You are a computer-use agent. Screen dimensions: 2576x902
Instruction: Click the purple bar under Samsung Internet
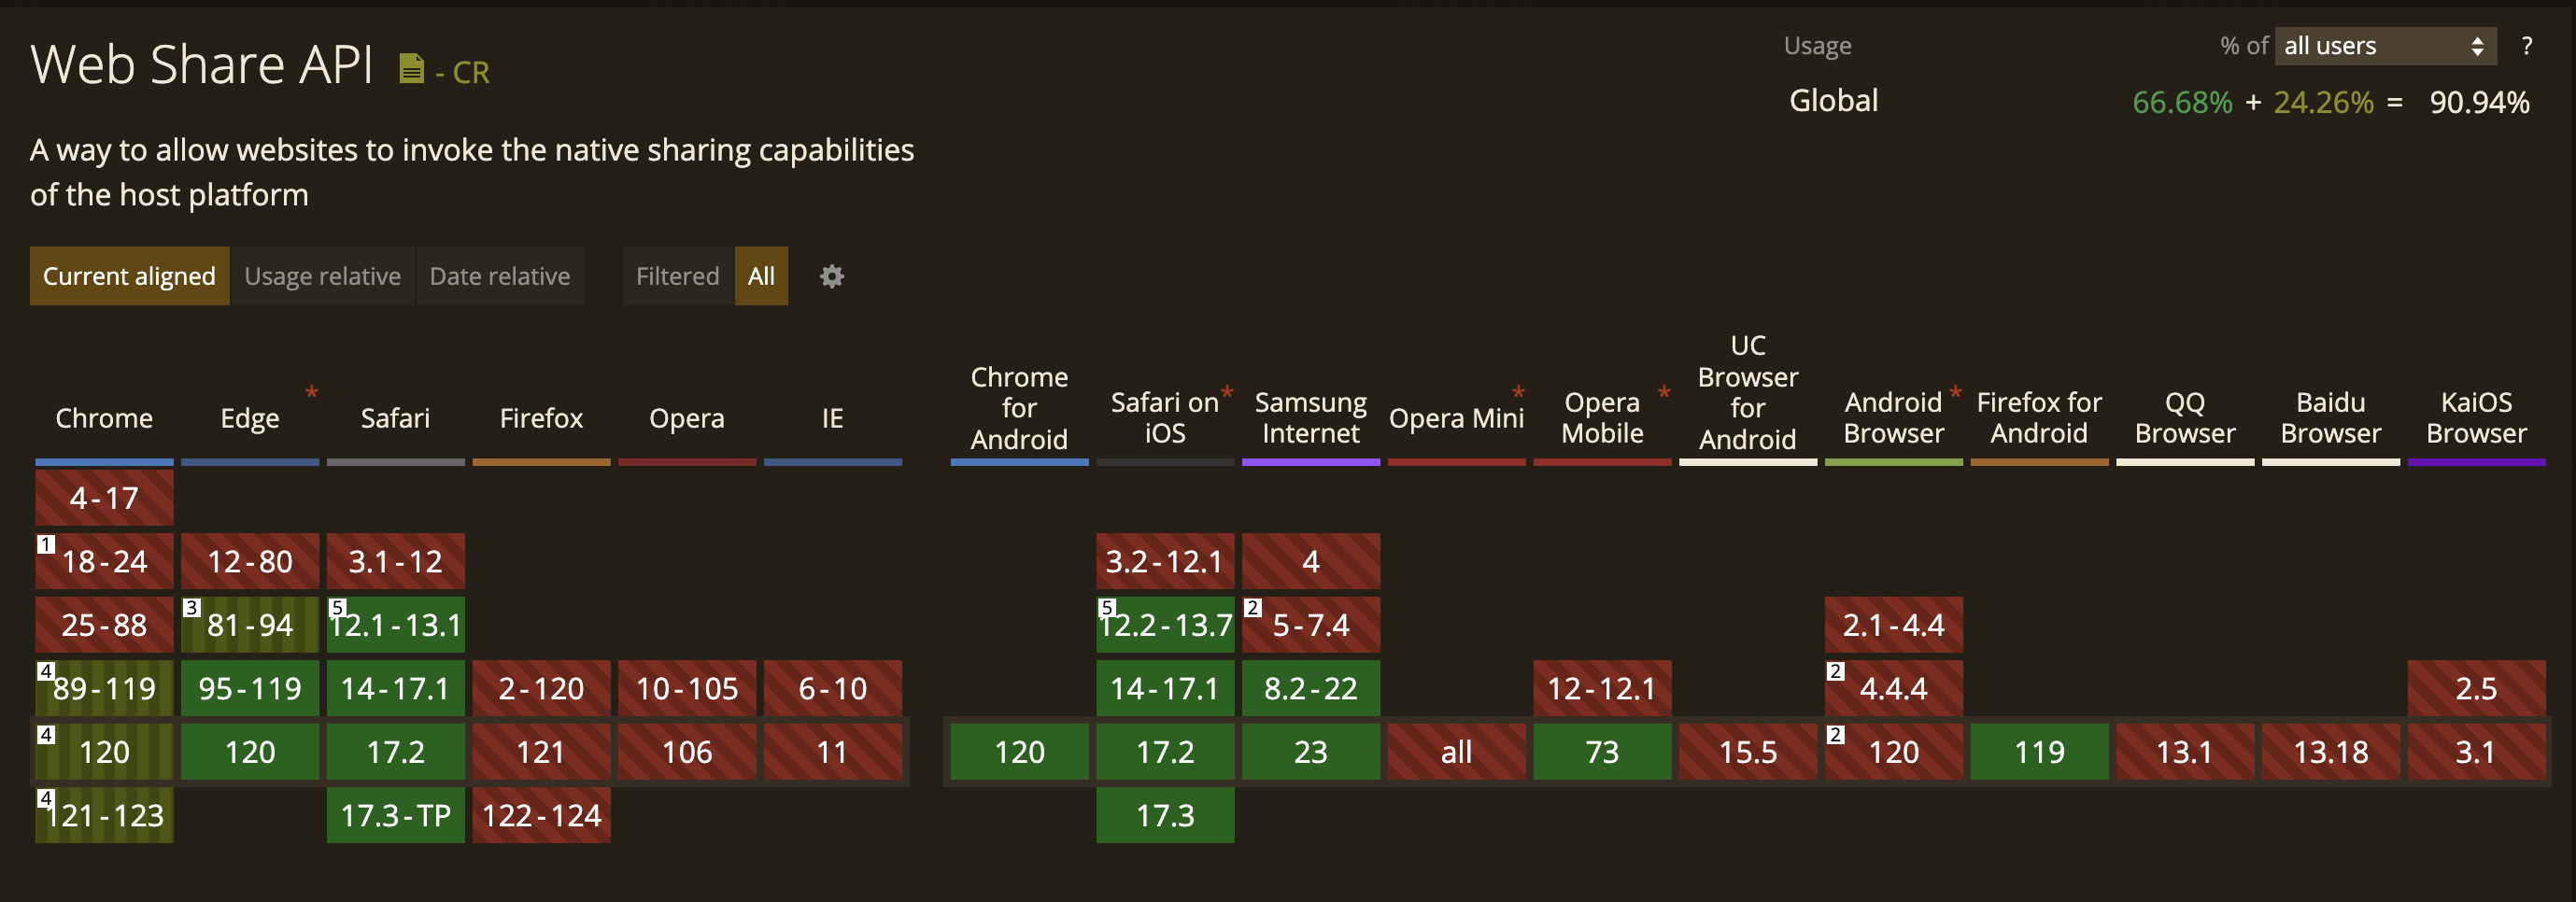1310,462
